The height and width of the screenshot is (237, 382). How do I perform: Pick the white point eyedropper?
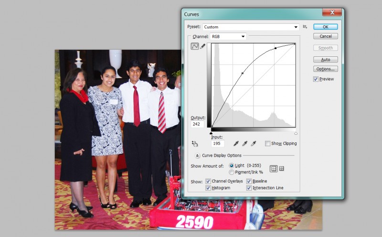[254, 144]
